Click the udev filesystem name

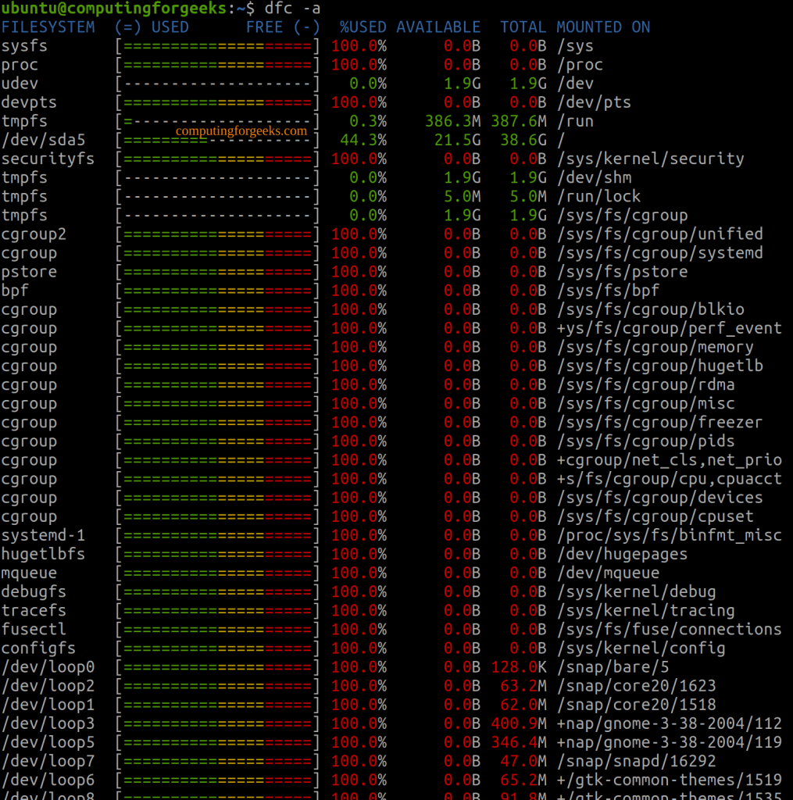(x=20, y=84)
